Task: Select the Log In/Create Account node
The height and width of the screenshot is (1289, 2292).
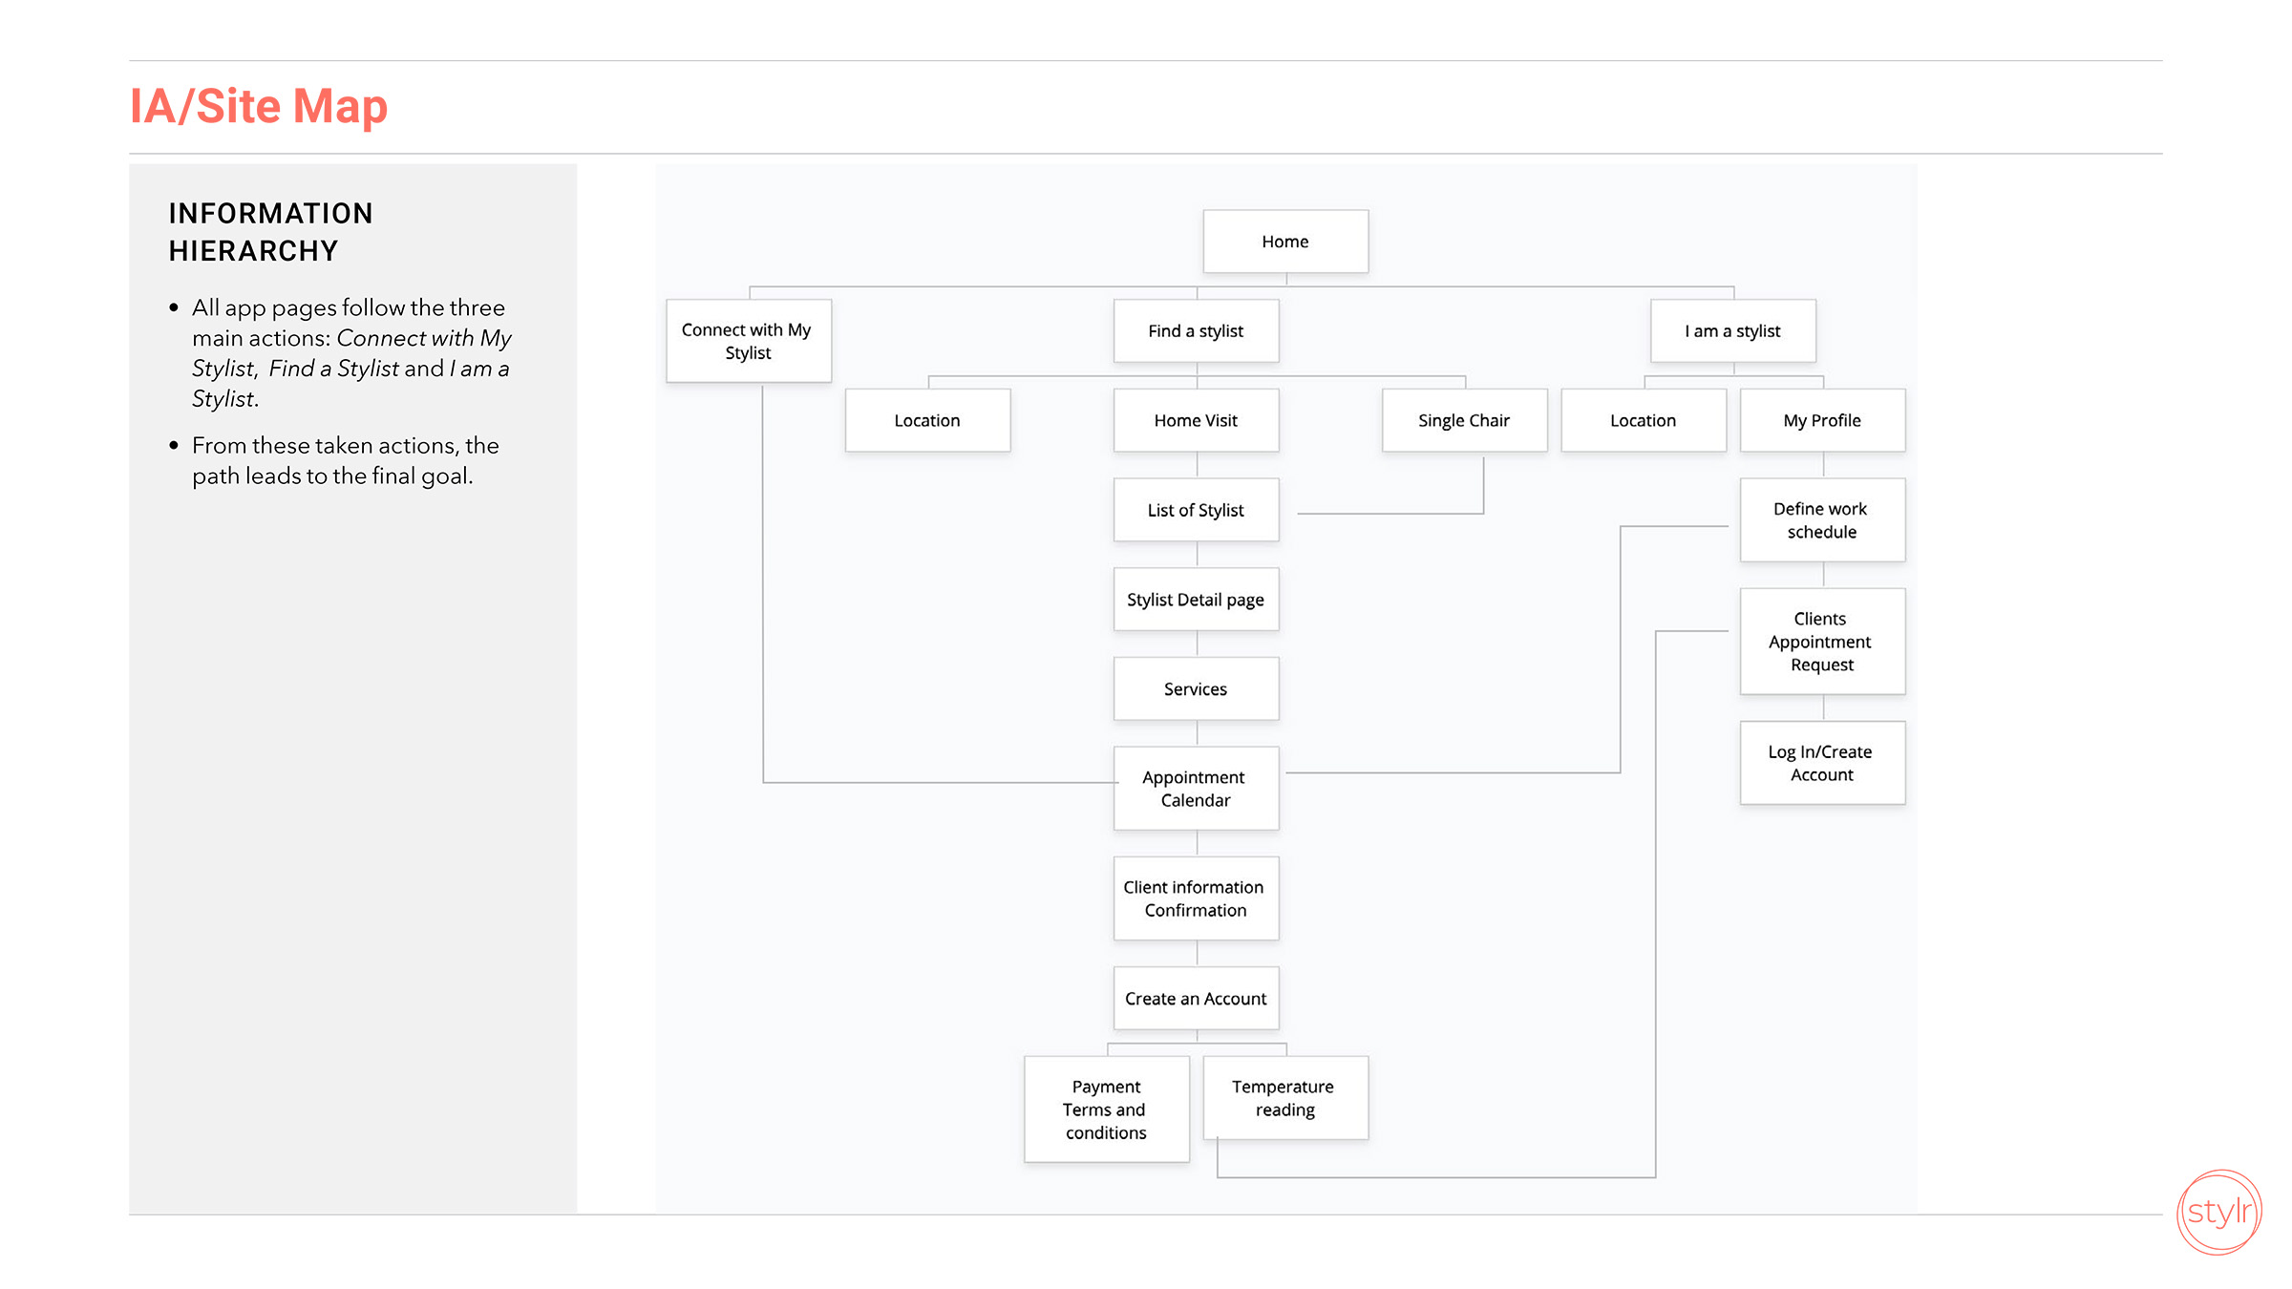Action: 1822,763
